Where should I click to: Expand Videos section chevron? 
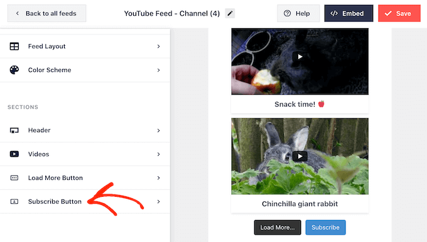coord(158,154)
